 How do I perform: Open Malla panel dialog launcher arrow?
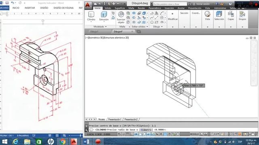click(129, 27)
